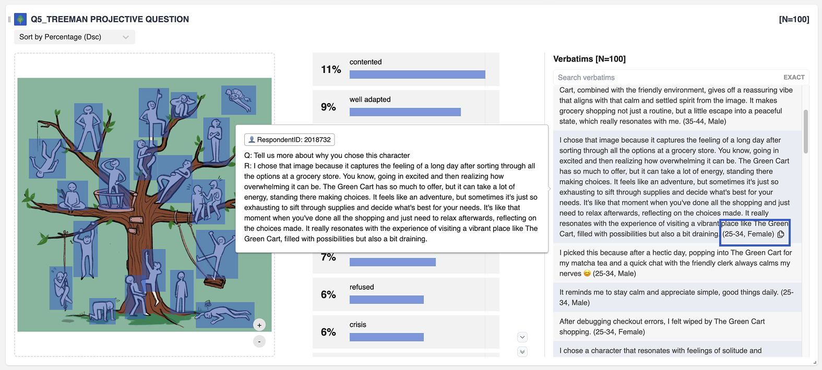This screenshot has width=822, height=370.
Task: Zoom in on the tree image
Action: point(259,325)
